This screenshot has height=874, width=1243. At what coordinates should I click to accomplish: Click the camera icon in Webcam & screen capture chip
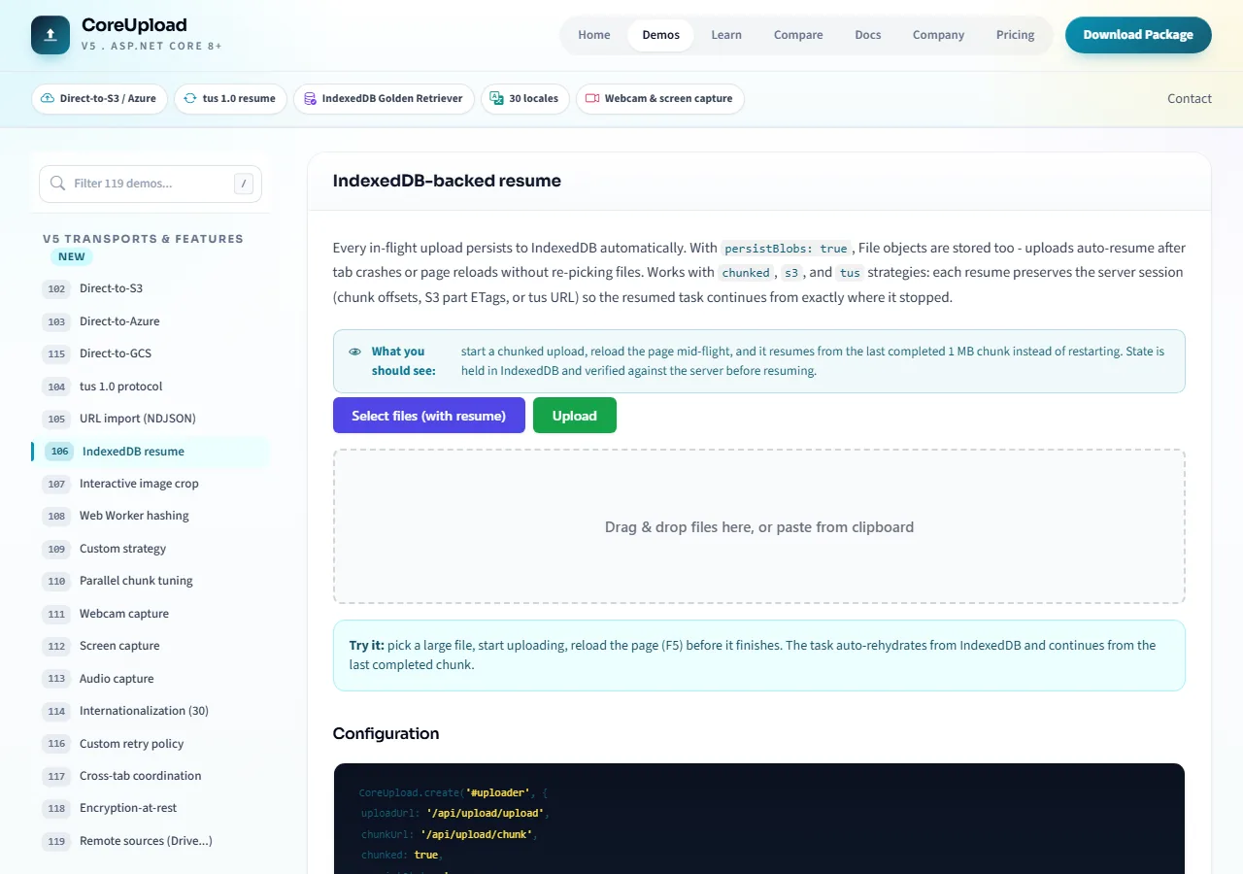click(x=592, y=98)
